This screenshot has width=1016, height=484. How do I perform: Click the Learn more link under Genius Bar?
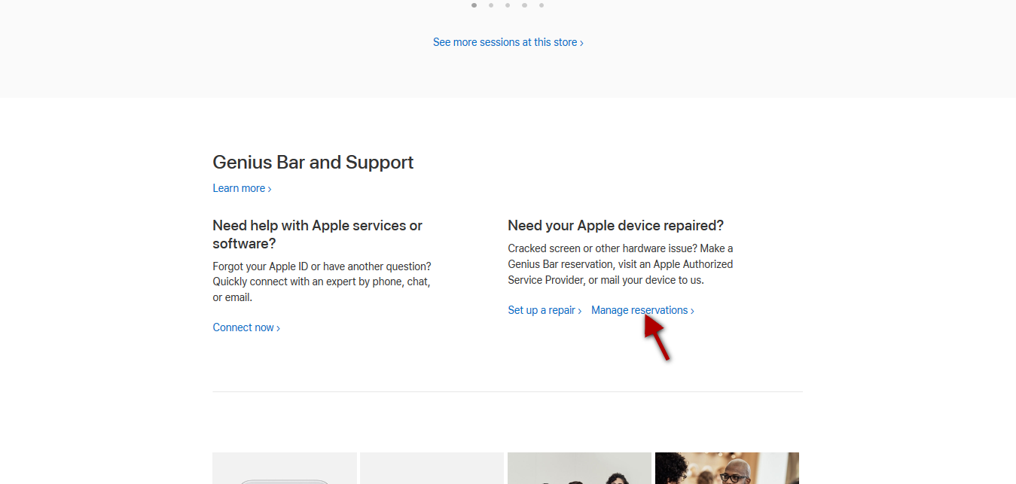tap(242, 188)
